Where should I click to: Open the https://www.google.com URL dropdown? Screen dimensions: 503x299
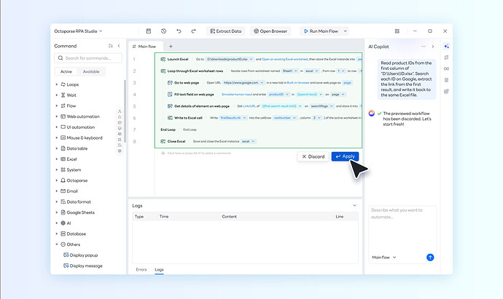243,83
